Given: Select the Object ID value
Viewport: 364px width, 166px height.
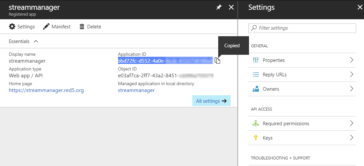Looking at the screenshot, I should tap(166, 75).
